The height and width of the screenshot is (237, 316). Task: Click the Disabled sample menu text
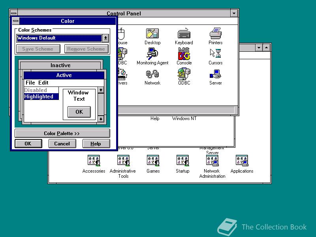pyautogui.click(x=36, y=90)
